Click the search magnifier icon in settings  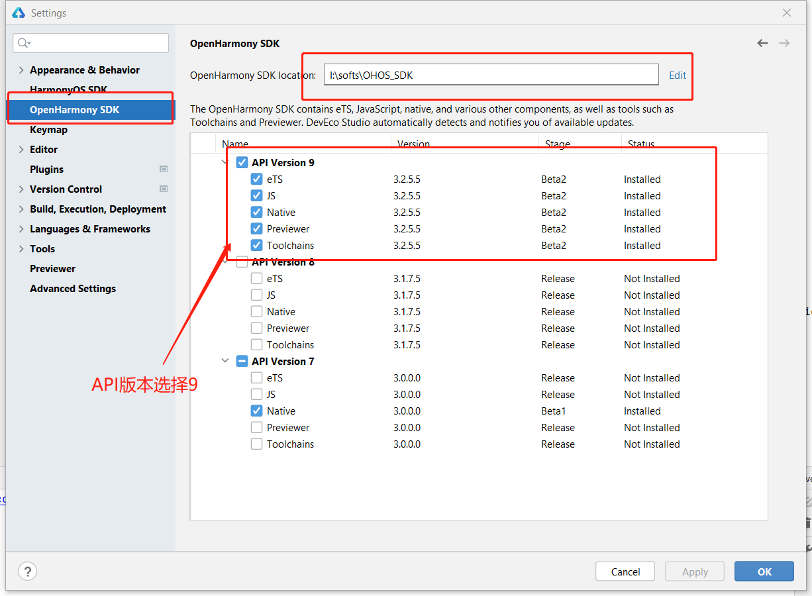point(23,43)
